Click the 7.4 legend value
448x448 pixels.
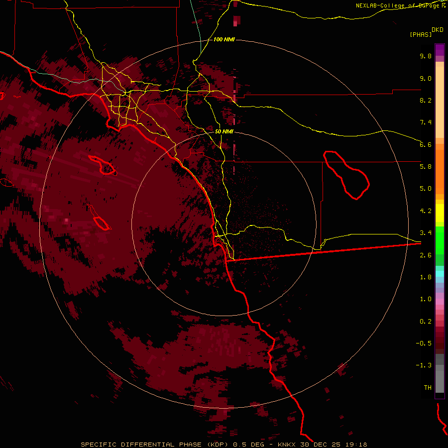(426, 122)
